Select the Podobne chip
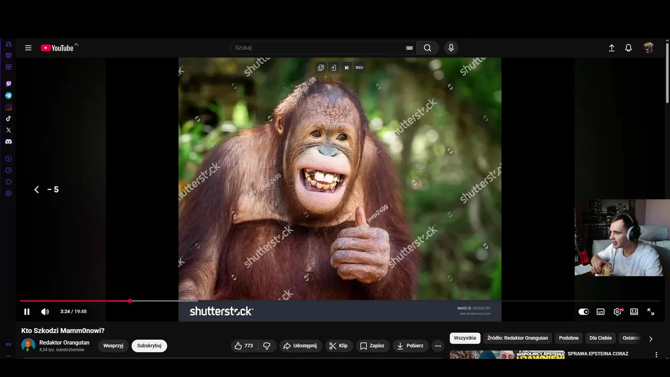The height and width of the screenshot is (377, 670). pos(569,338)
